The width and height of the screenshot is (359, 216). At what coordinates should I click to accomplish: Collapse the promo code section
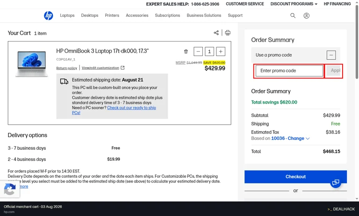(x=331, y=55)
